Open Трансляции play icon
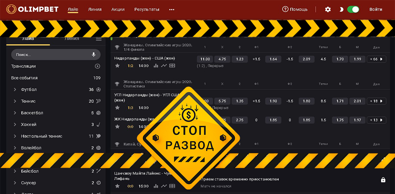The width and height of the screenshot is (395, 194). [x=97, y=66]
